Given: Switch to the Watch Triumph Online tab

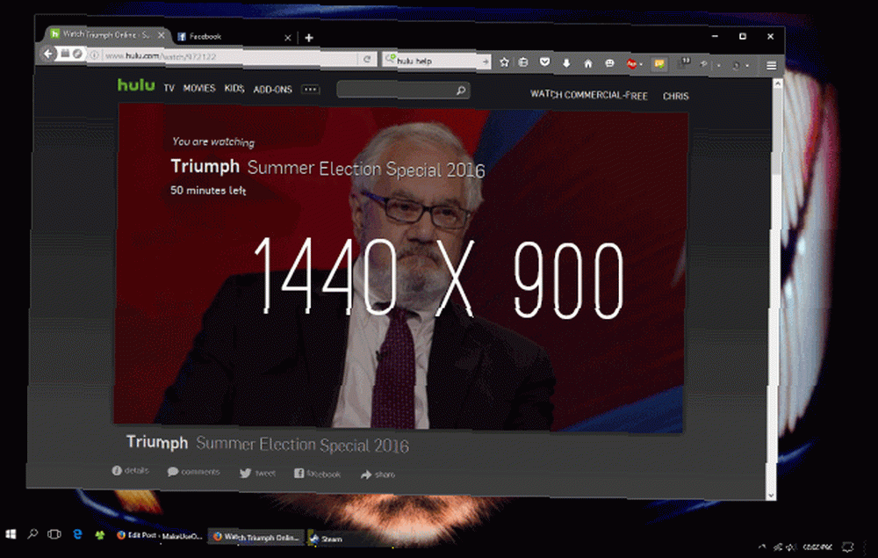Looking at the screenshot, I should coord(106,34).
